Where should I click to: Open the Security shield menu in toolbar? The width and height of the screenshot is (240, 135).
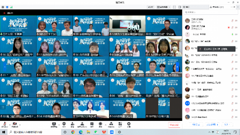[64, 125]
